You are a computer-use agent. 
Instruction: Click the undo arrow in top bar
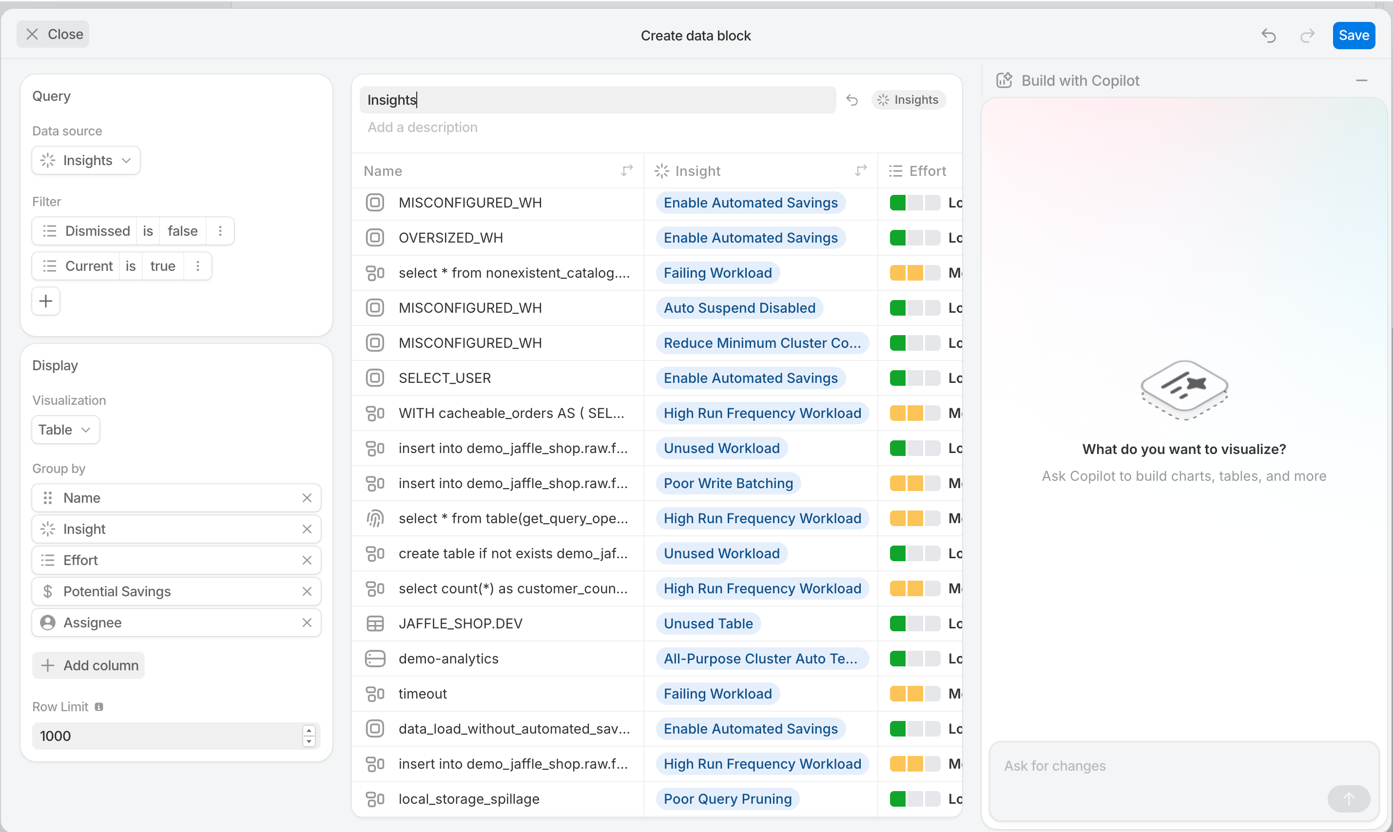[1269, 36]
